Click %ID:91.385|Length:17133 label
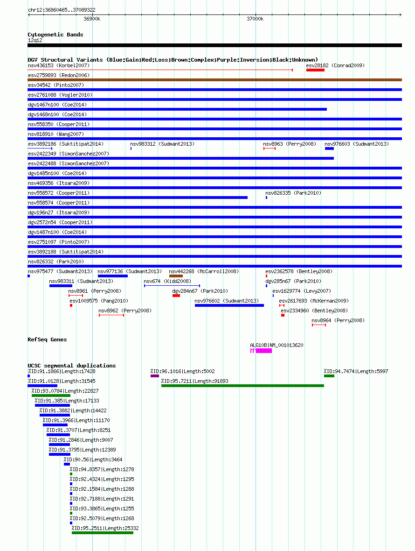Viewport: 415px width, 551px height. [67, 401]
